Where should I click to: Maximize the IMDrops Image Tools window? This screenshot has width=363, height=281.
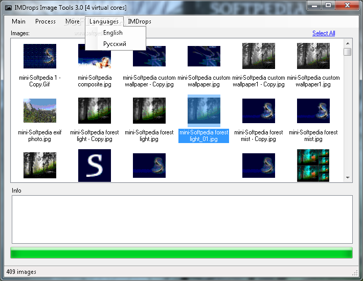coord(328,5)
